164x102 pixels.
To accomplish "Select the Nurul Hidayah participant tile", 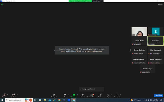I will click(x=148, y=69).
